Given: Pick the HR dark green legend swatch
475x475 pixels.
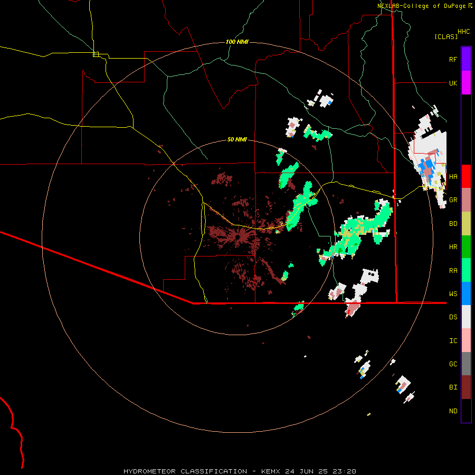Looking at the screenshot, I should (466, 246).
